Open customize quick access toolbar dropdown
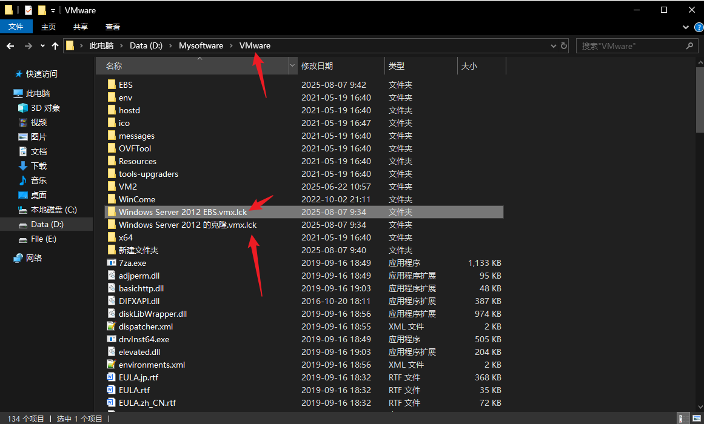Screen dimensions: 704x424 click(x=53, y=11)
